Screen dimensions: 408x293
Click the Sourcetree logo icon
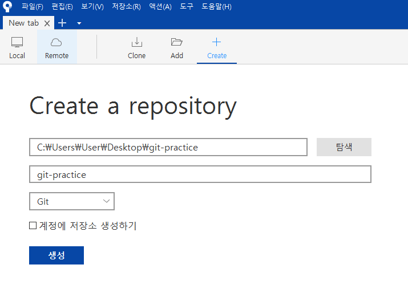point(7,6)
